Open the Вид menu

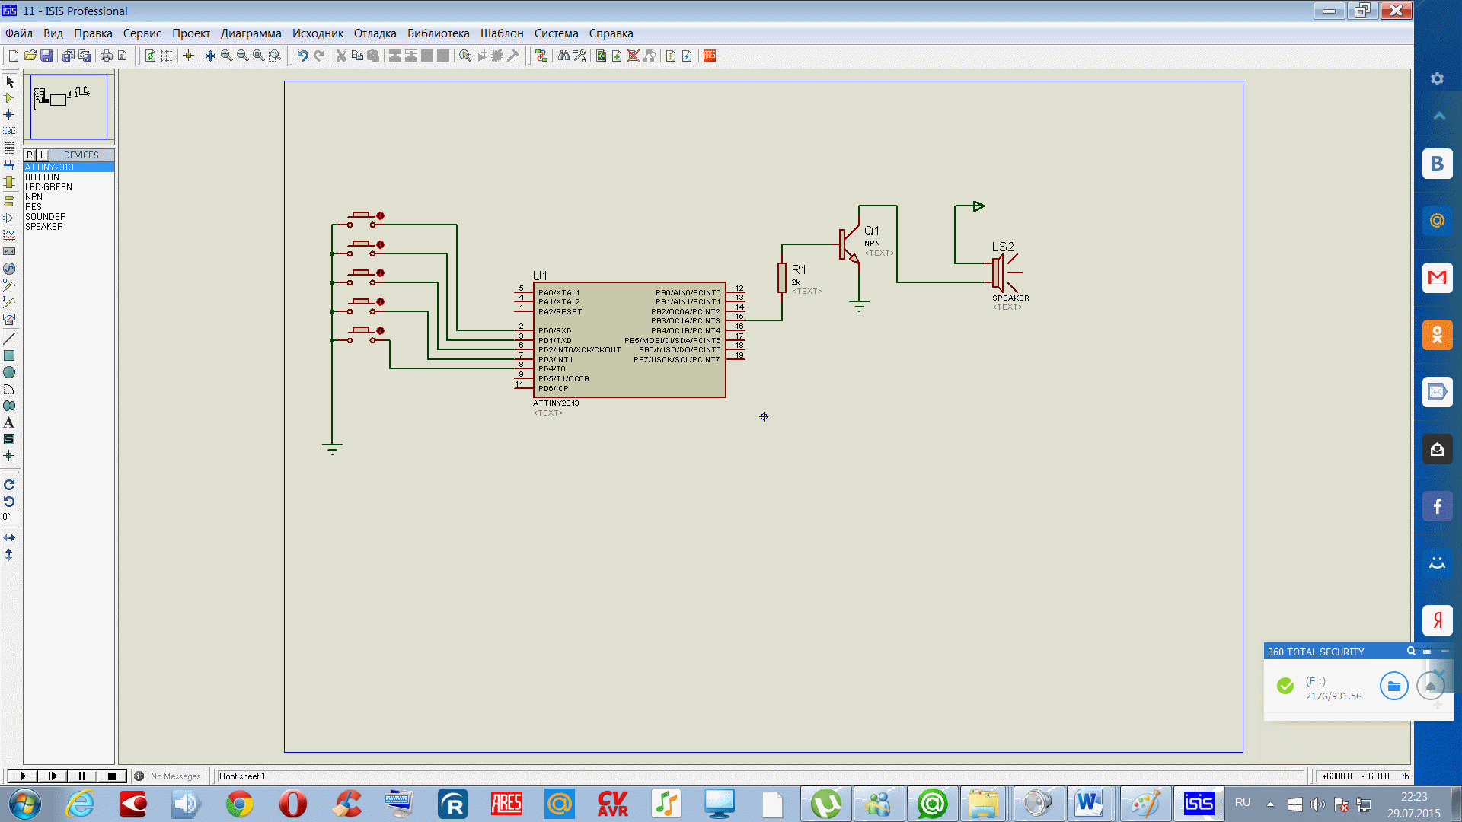(53, 33)
